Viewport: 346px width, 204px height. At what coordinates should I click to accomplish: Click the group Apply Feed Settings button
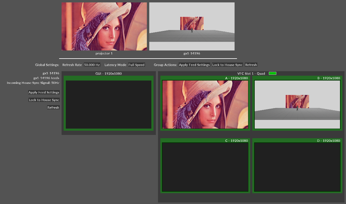(194, 65)
